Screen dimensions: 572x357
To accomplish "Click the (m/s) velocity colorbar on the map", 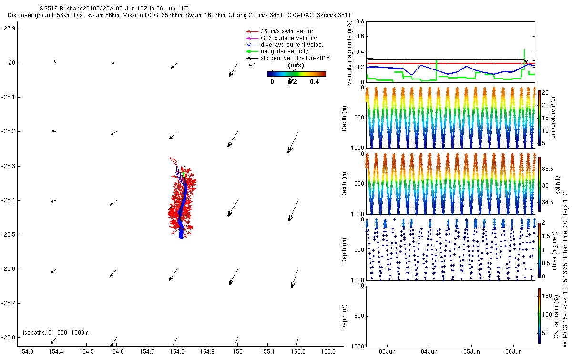I will point(296,74).
